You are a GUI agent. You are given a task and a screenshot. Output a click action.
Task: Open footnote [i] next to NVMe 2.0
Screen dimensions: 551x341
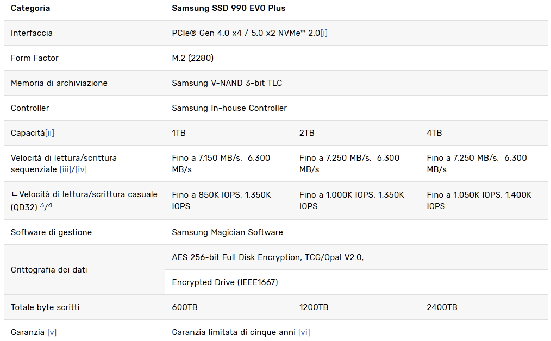(324, 33)
